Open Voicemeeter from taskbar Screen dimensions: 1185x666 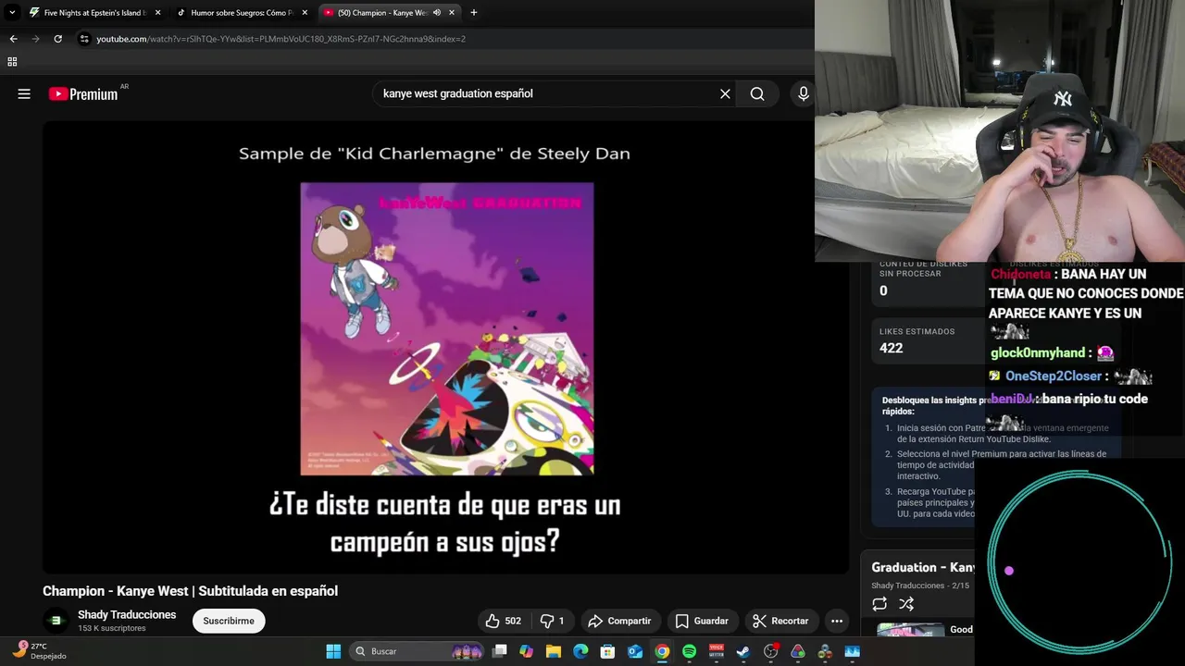click(x=717, y=651)
